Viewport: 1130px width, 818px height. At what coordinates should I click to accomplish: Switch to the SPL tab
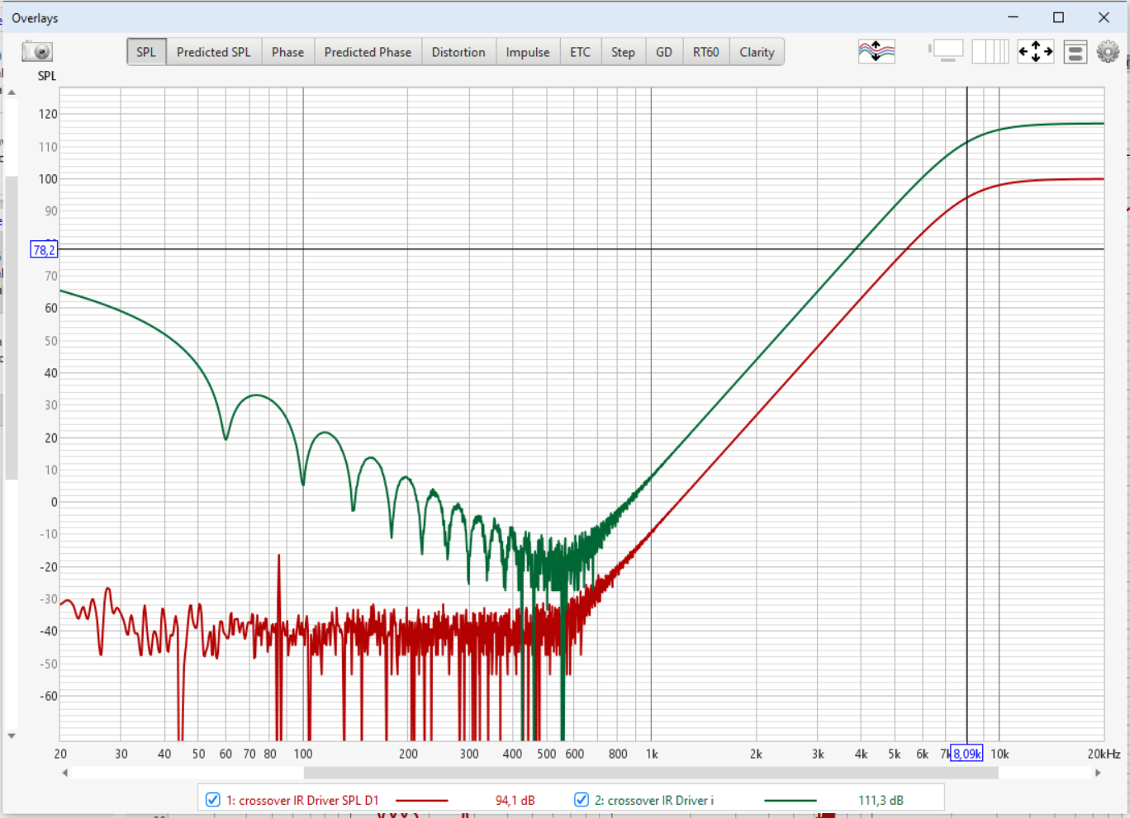(x=146, y=52)
